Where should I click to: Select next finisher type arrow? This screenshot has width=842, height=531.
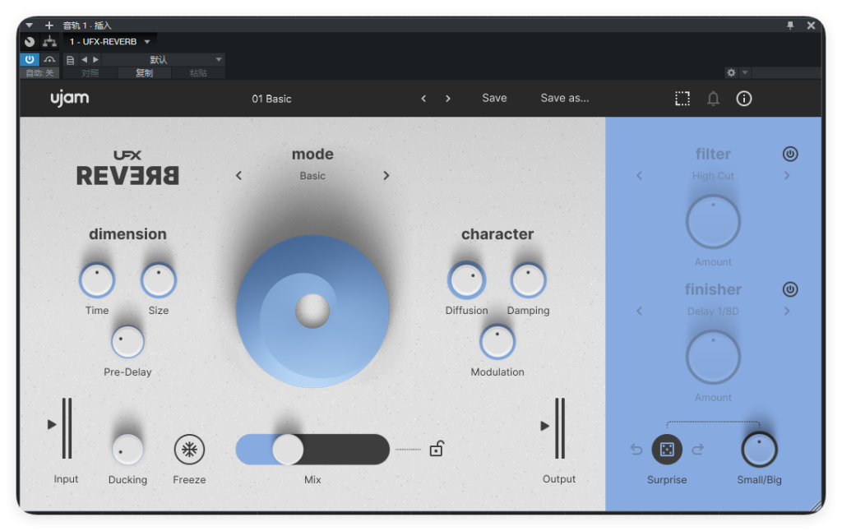click(787, 311)
